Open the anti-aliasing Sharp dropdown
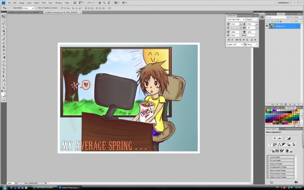The image size is (304, 190). [252, 45]
